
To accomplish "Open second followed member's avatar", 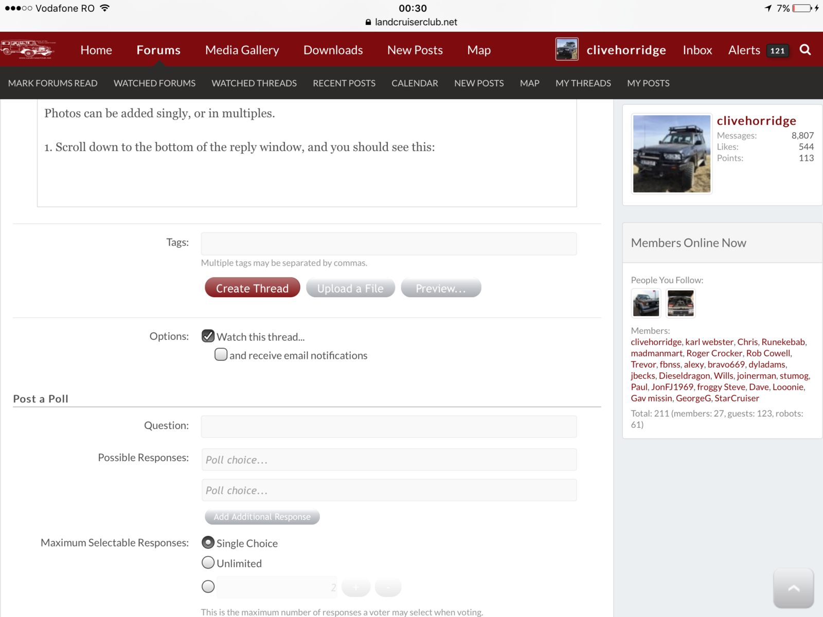I will (x=681, y=303).
